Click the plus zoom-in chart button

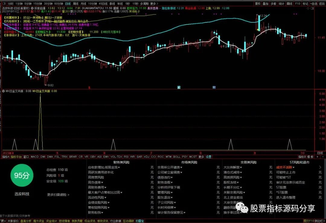[317, 157]
